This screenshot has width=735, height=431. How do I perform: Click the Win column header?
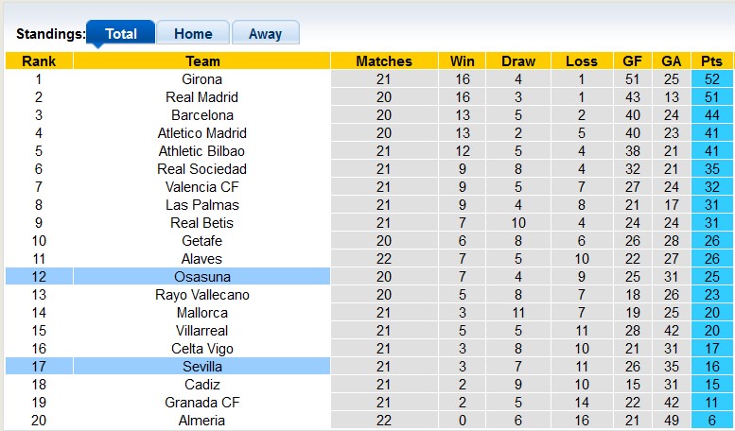(x=463, y=61)
